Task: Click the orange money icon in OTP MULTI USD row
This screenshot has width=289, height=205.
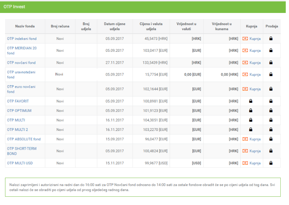Action: (245, 163)
